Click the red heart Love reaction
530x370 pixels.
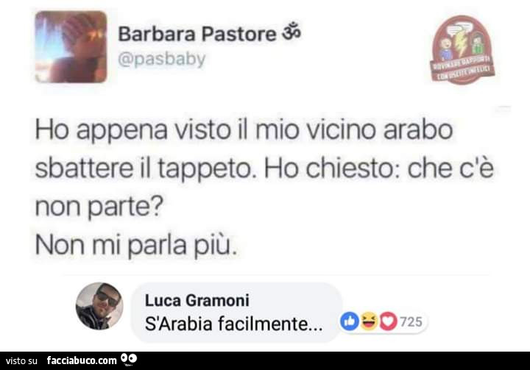388,321
